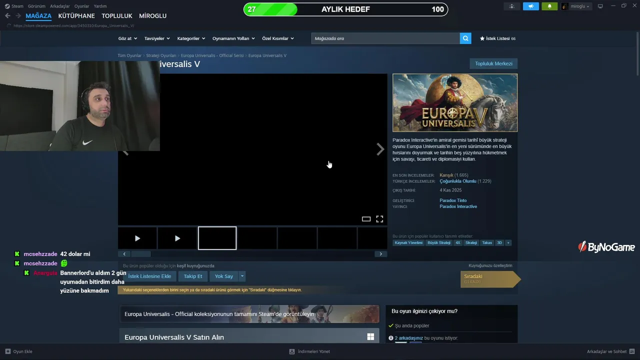Expand the Tavsiyeler dropdown
The width and height of the screenshot is (640, 360).
[157, 38]
